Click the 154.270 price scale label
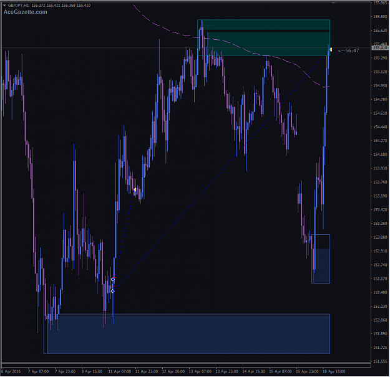This screenshot has height=377, width=390. (380, 141)
